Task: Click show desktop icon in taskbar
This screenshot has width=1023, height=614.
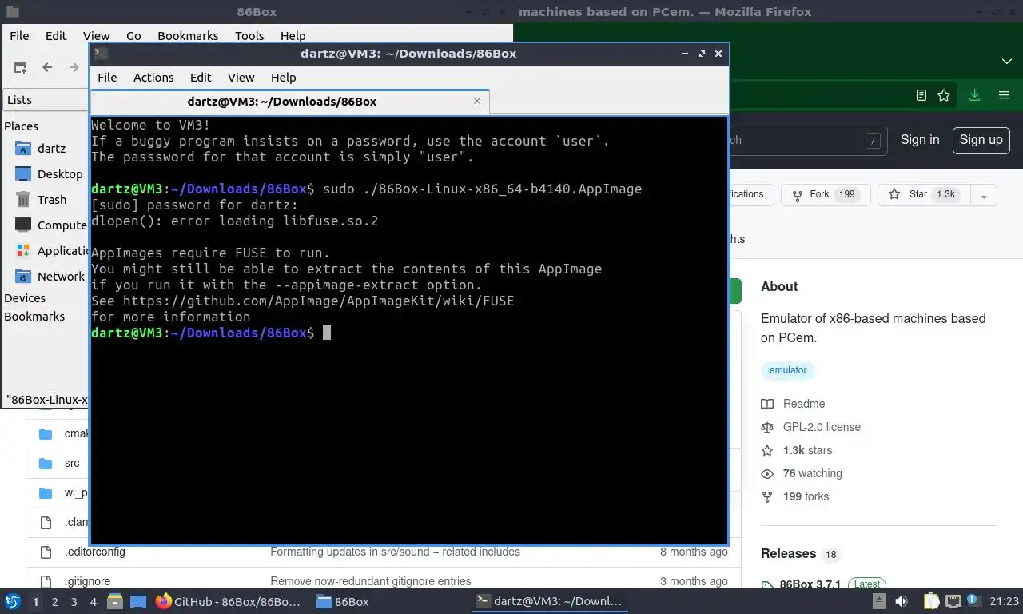Action: [x=138, y=601]
